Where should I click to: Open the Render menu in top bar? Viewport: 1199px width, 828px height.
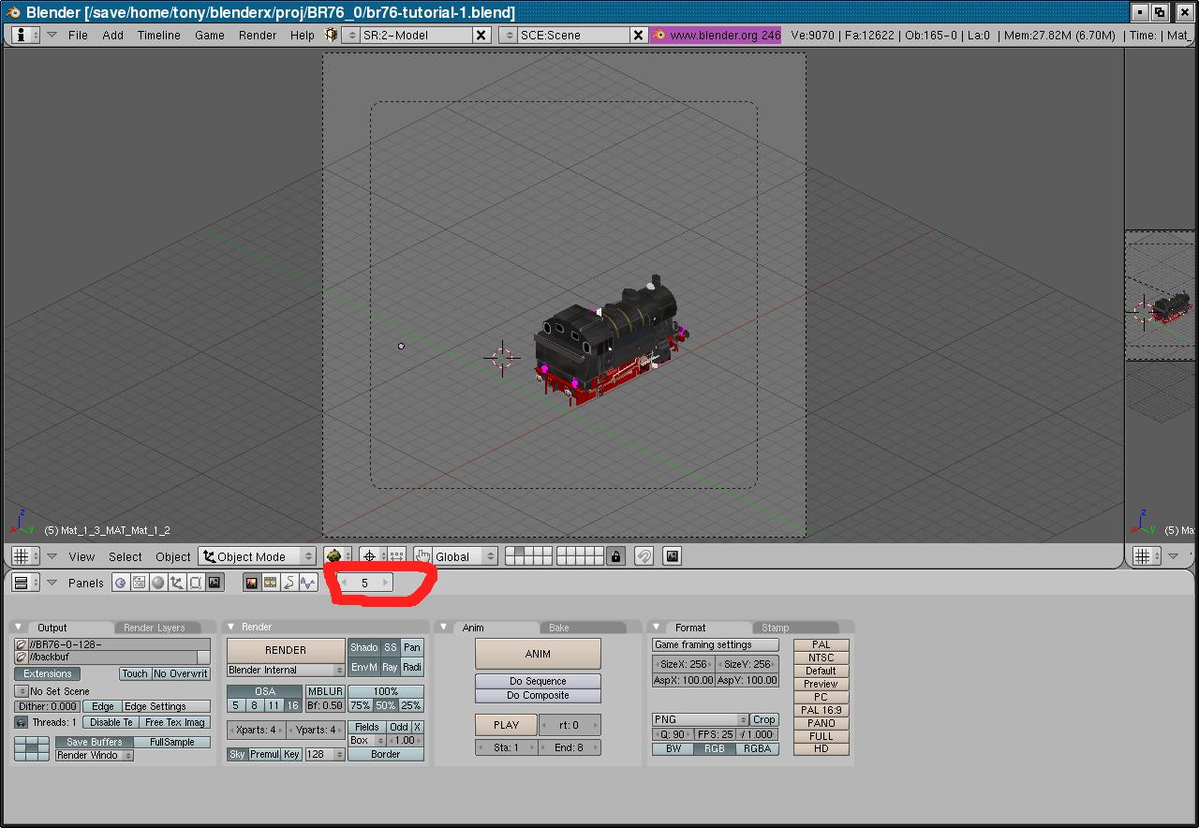pos(257,35)
